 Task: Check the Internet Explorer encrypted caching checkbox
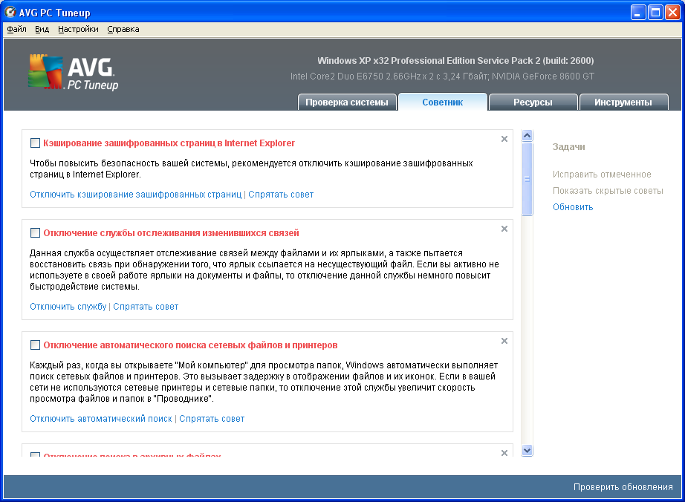tap(36, 143)
